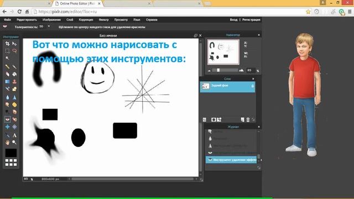Select the Burn tool
Image resolution: width=354 pixels, height=199 pixels.
click(x=14, y=112)
